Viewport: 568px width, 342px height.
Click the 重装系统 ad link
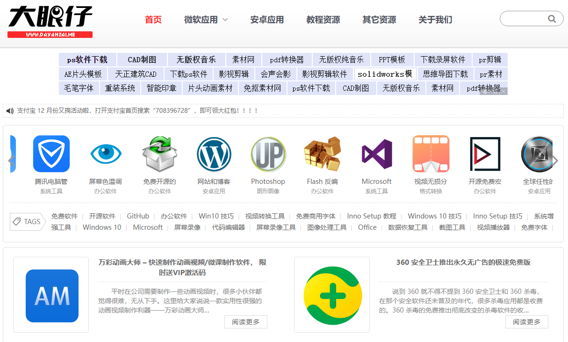[x=120, y=88]
